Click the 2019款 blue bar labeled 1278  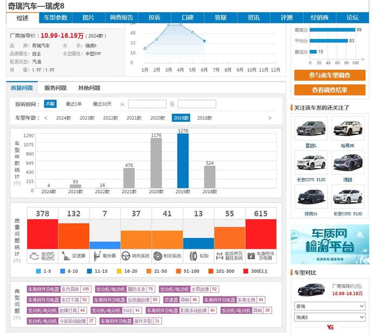coord(183,161)
